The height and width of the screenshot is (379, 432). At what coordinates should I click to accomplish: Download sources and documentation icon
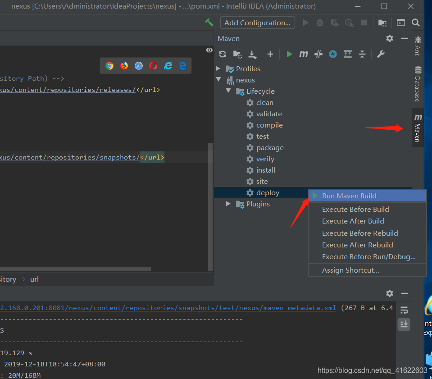(x=252, y=54)
